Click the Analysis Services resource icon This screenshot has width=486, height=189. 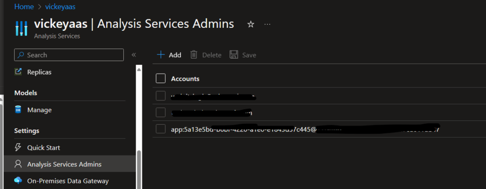pos(21,28)
